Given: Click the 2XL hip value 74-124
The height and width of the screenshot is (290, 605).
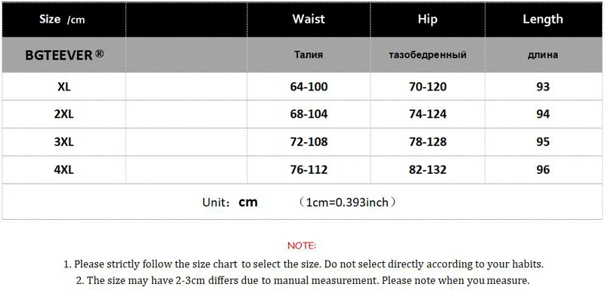Looking at the screenshot, I should click(427, 114).
